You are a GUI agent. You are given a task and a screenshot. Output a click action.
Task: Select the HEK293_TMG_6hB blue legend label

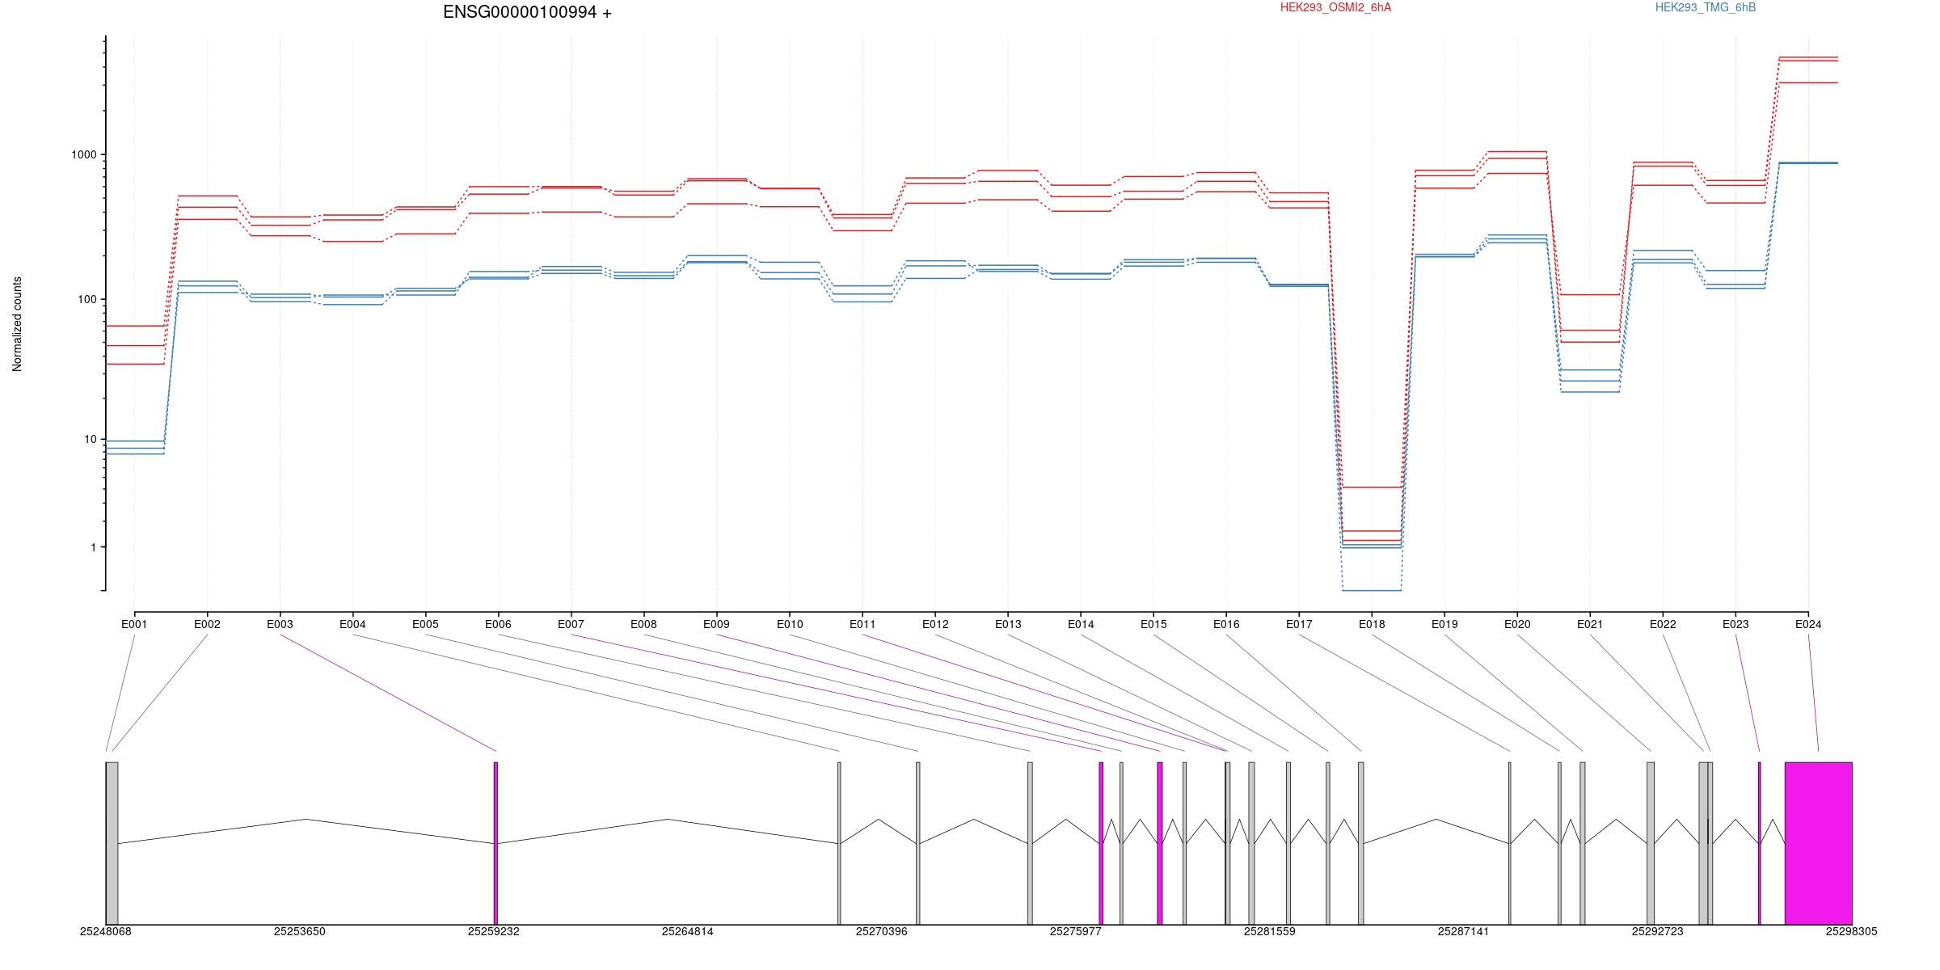coord(1706,7)
